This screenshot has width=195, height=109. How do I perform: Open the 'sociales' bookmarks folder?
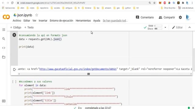[x=55, y=8]
